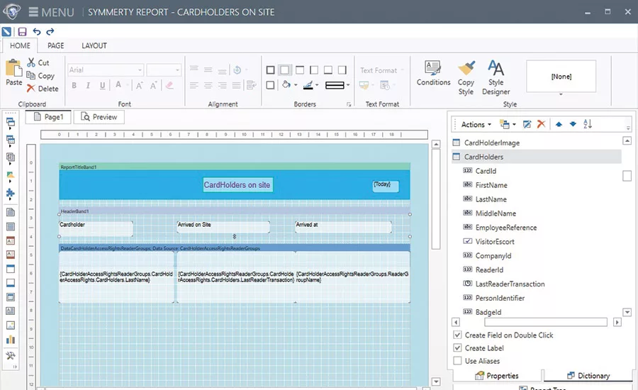The height and width of the screenshot is (390, 638).
Task: Click the design canvas scroll up arrow
Action: [x=436, y=144]
